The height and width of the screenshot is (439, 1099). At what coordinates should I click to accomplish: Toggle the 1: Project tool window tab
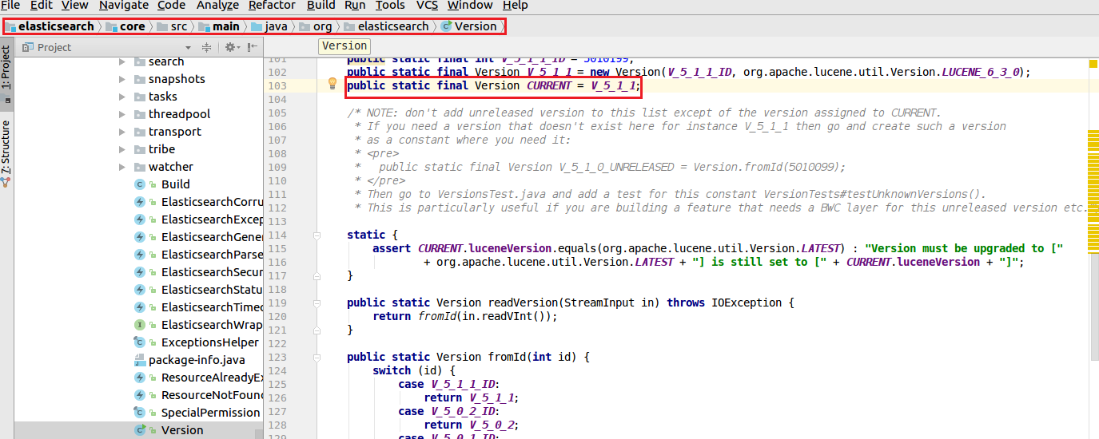coord(6,73)
